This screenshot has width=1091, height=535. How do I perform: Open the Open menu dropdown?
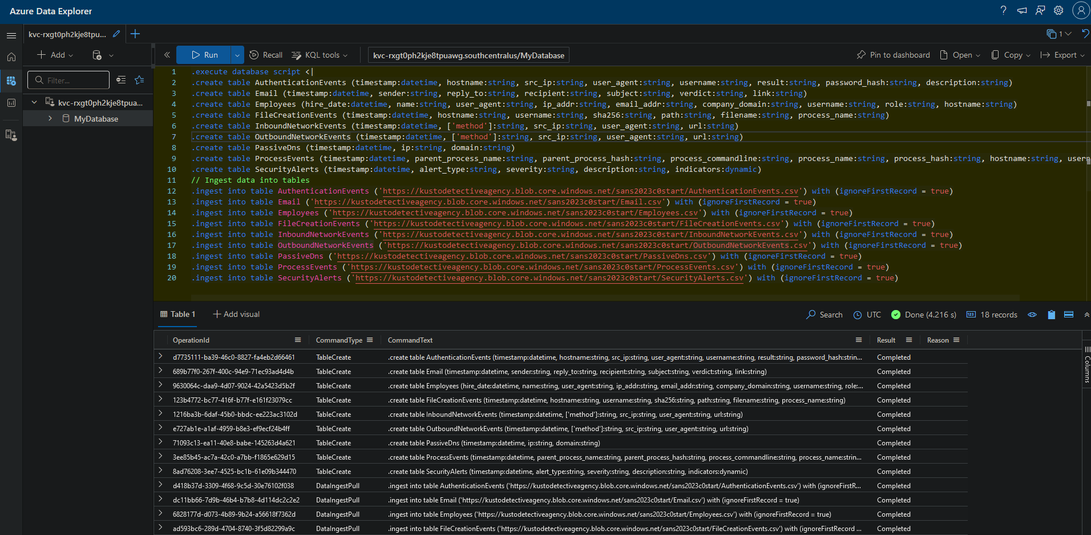(x=960, y=55)
